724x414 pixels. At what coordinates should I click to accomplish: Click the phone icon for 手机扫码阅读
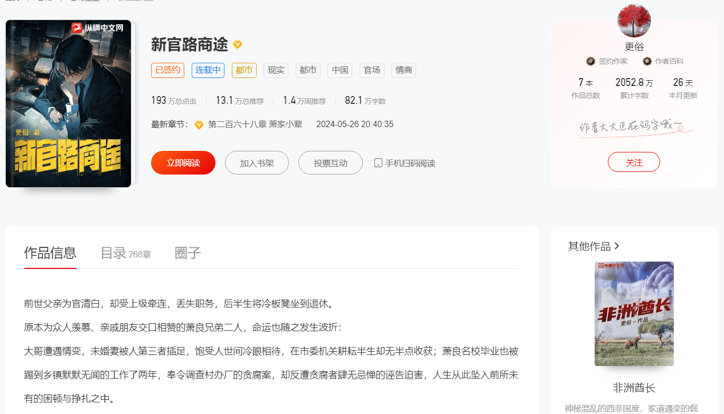378,163
